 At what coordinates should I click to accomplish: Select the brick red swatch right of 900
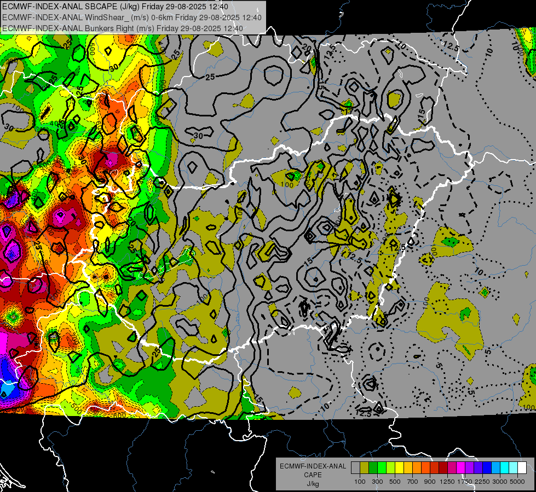435,468
